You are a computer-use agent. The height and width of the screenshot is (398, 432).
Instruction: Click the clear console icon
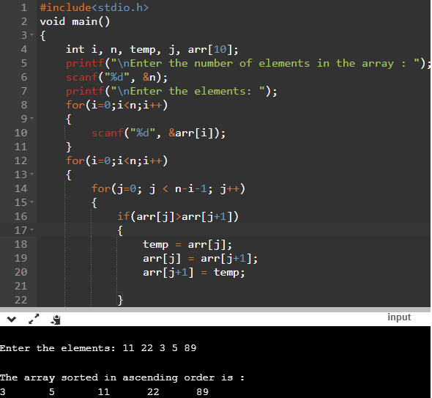click(x=56, y=320)
